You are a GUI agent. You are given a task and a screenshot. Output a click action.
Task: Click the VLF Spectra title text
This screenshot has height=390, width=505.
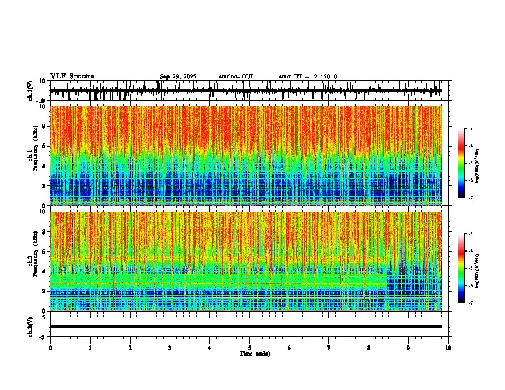pos(72,76)
